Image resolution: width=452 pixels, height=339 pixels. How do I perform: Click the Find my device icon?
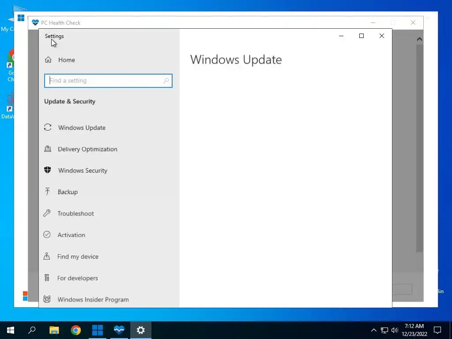tap(47, 256)
